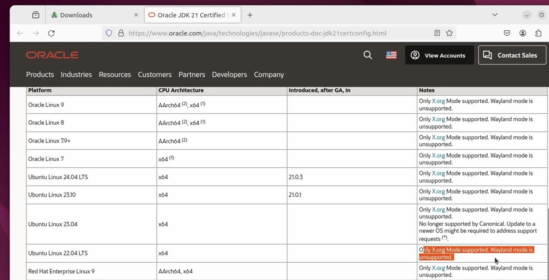
Task: Open the Pocket save icon
Action: point(507,33)
